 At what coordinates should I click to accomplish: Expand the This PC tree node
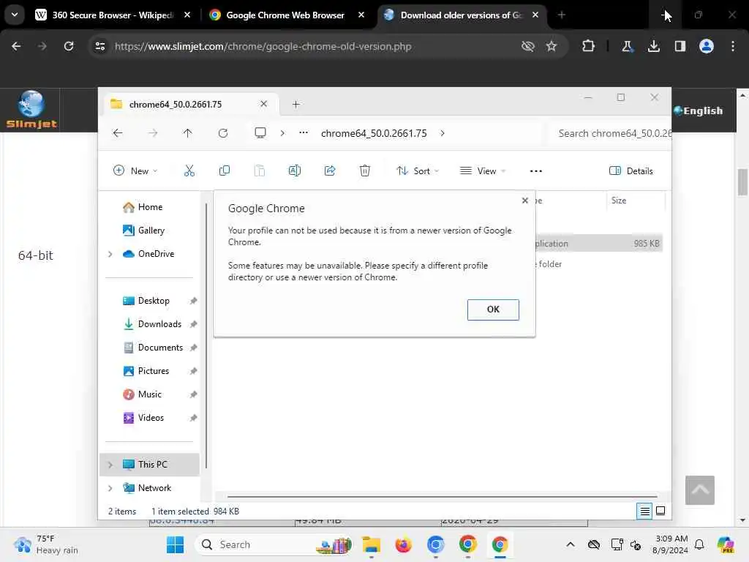pyautogui.click(x=110, y=465)
